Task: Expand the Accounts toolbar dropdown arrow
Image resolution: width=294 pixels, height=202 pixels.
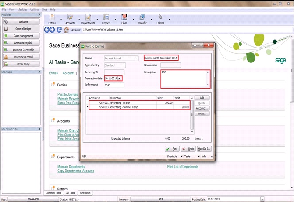Action: coord(79,19)
